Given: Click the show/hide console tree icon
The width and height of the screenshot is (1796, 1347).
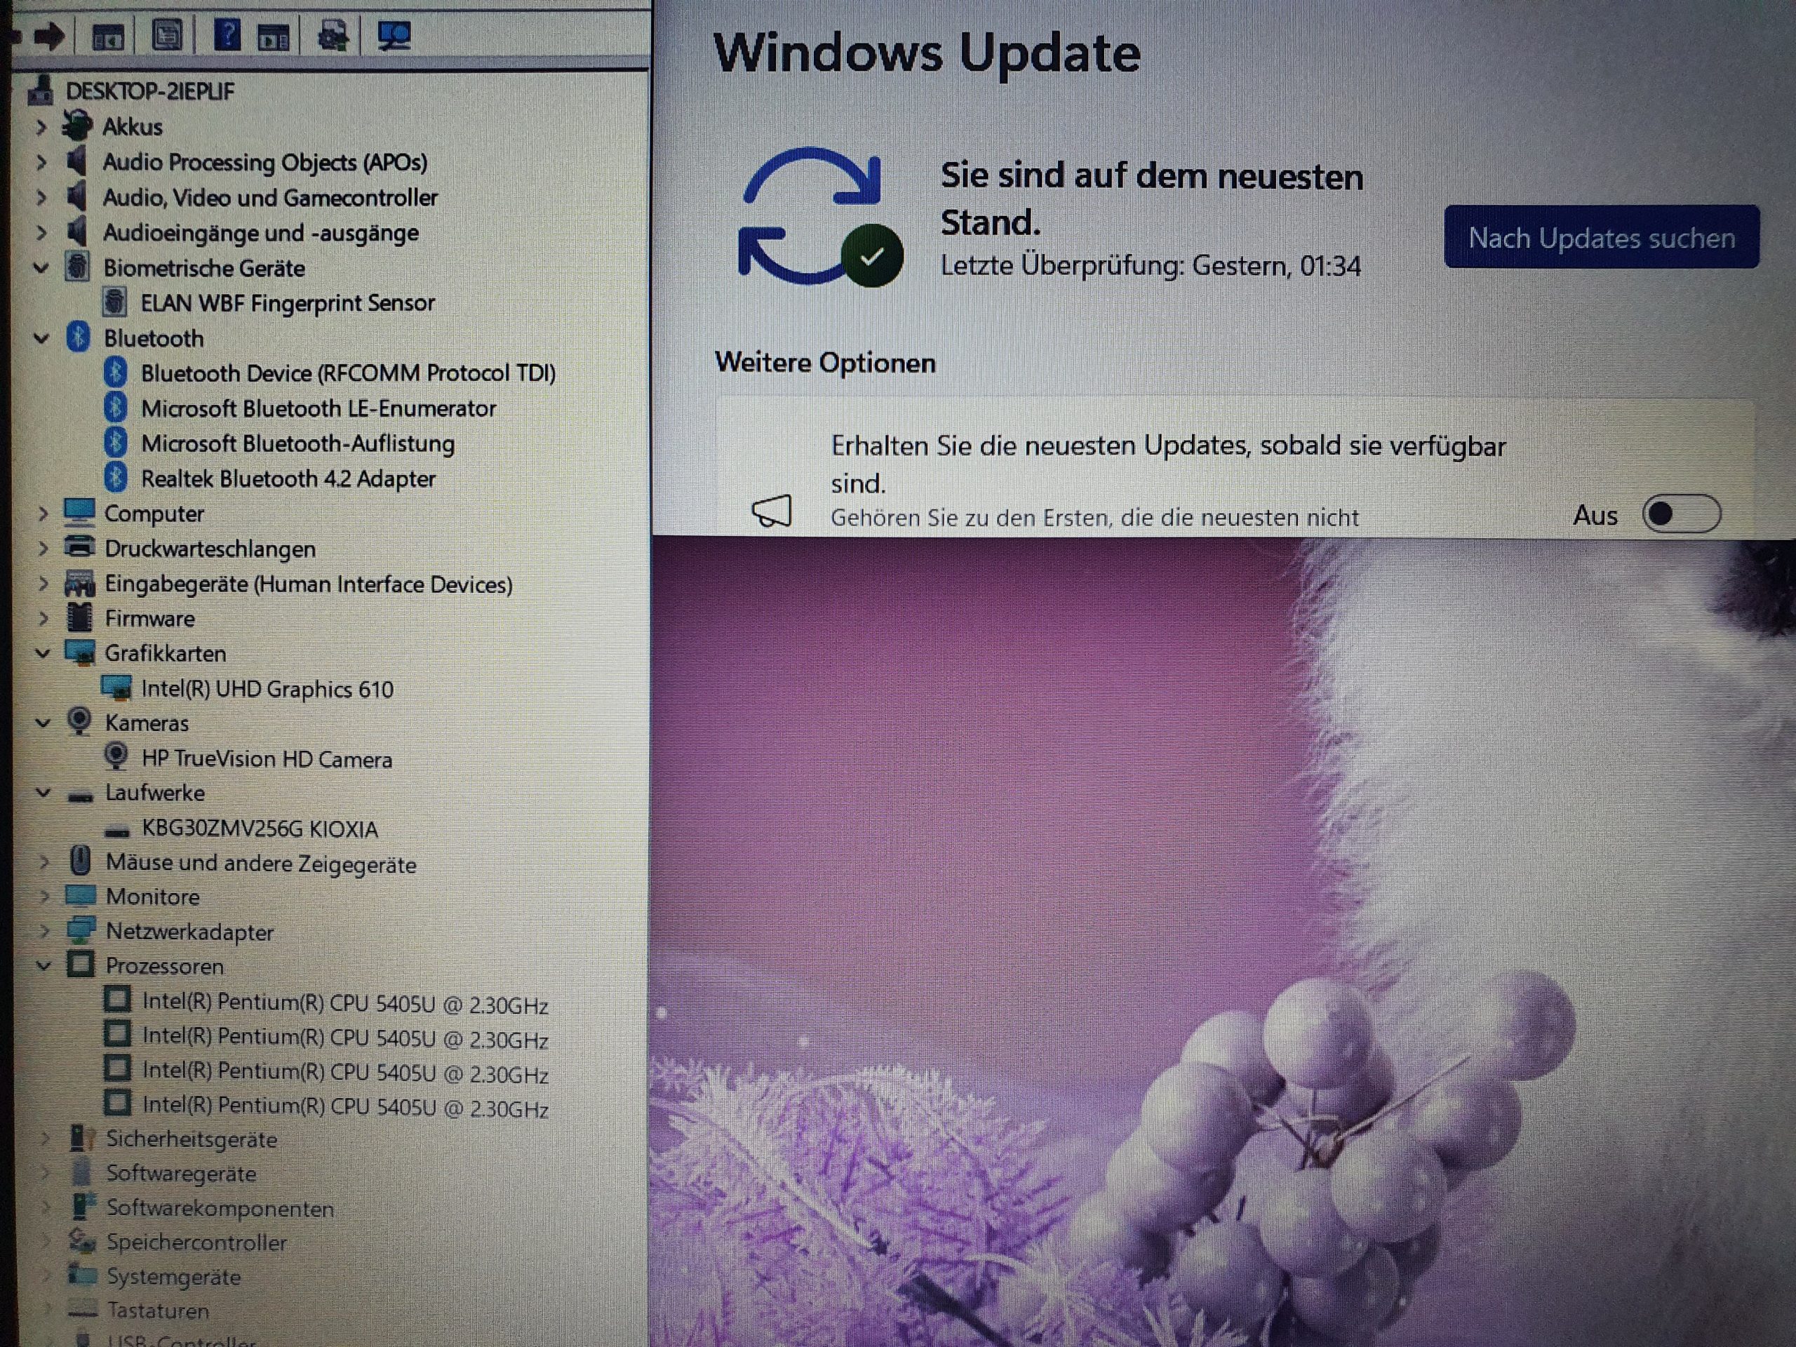Looking at the screenshot, I should [x=107, y=36].
